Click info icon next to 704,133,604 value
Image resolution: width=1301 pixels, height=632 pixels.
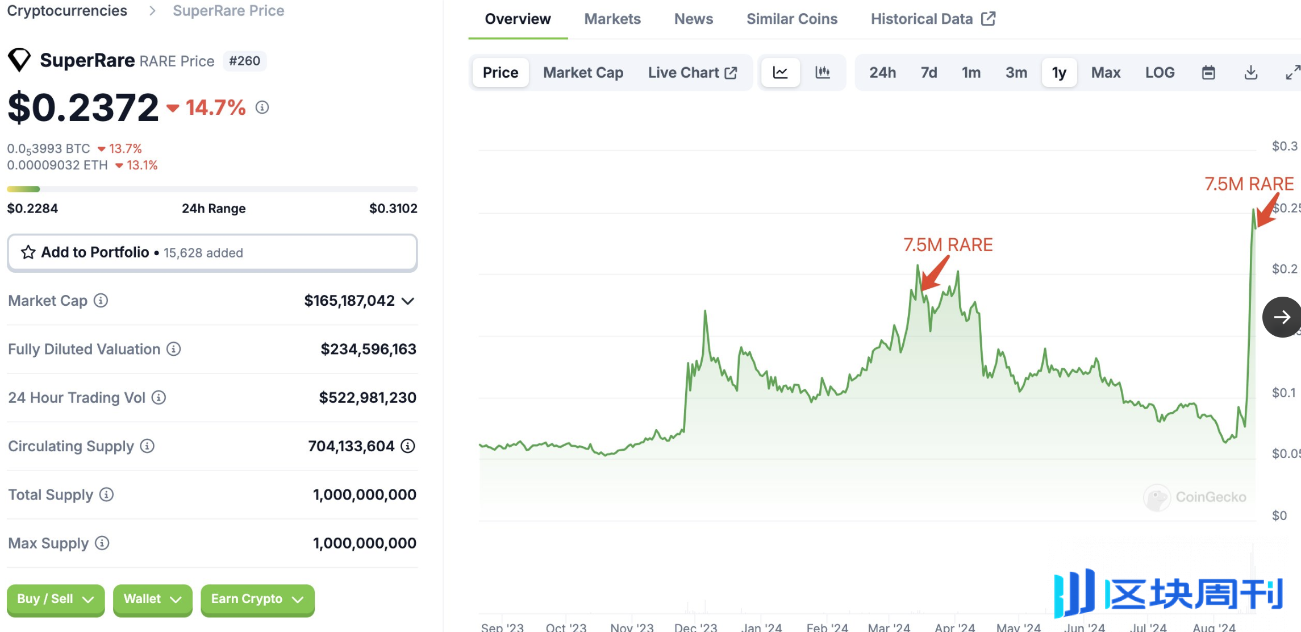(x=408, y=446)
